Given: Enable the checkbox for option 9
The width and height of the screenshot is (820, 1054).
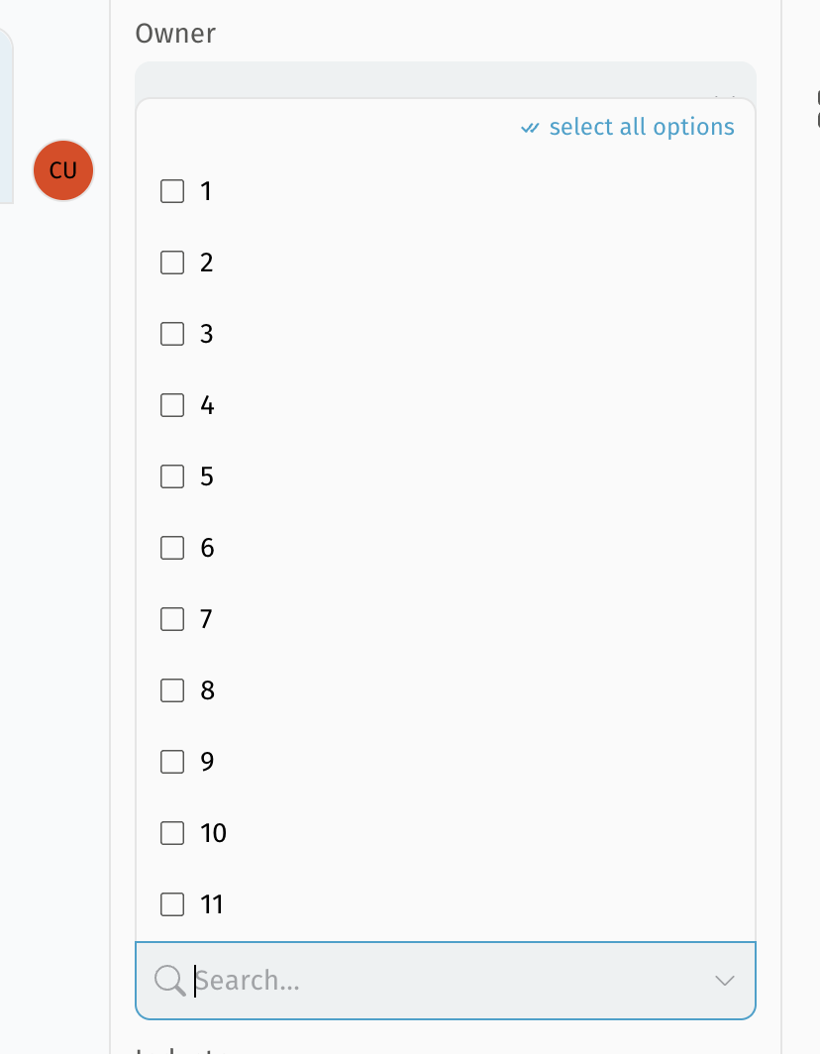Looking at the screenshot, I should click(x=172, y=762).
